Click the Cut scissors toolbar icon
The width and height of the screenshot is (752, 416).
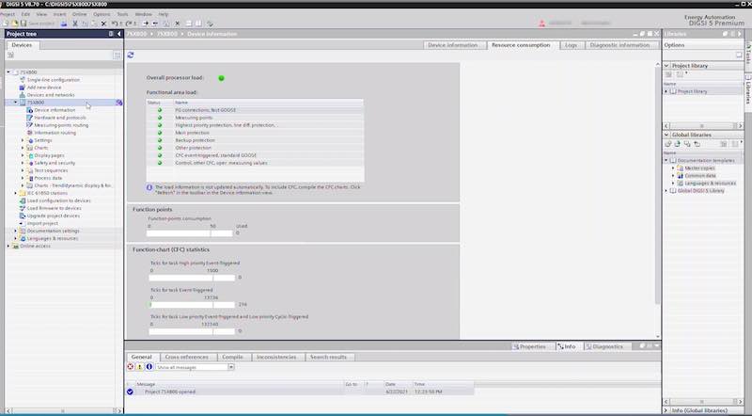(x=75, y=23)
